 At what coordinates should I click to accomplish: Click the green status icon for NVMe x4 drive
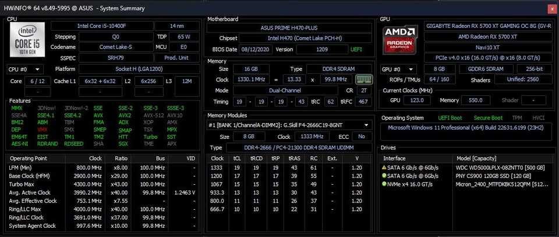click(x=384, y=184)
